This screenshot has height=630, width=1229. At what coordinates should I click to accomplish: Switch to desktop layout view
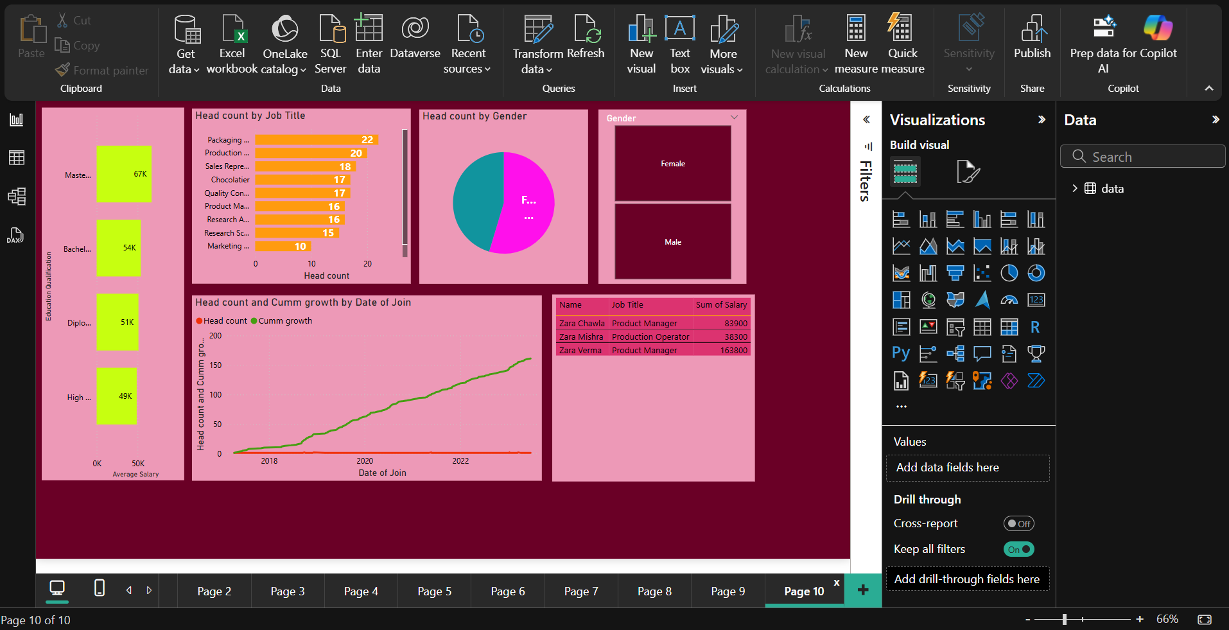(x=57, y=589)
